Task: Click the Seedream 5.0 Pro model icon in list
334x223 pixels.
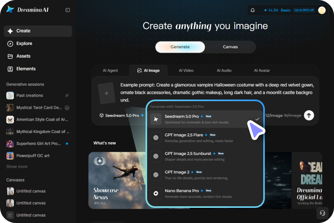Action: tap(156, 119)
